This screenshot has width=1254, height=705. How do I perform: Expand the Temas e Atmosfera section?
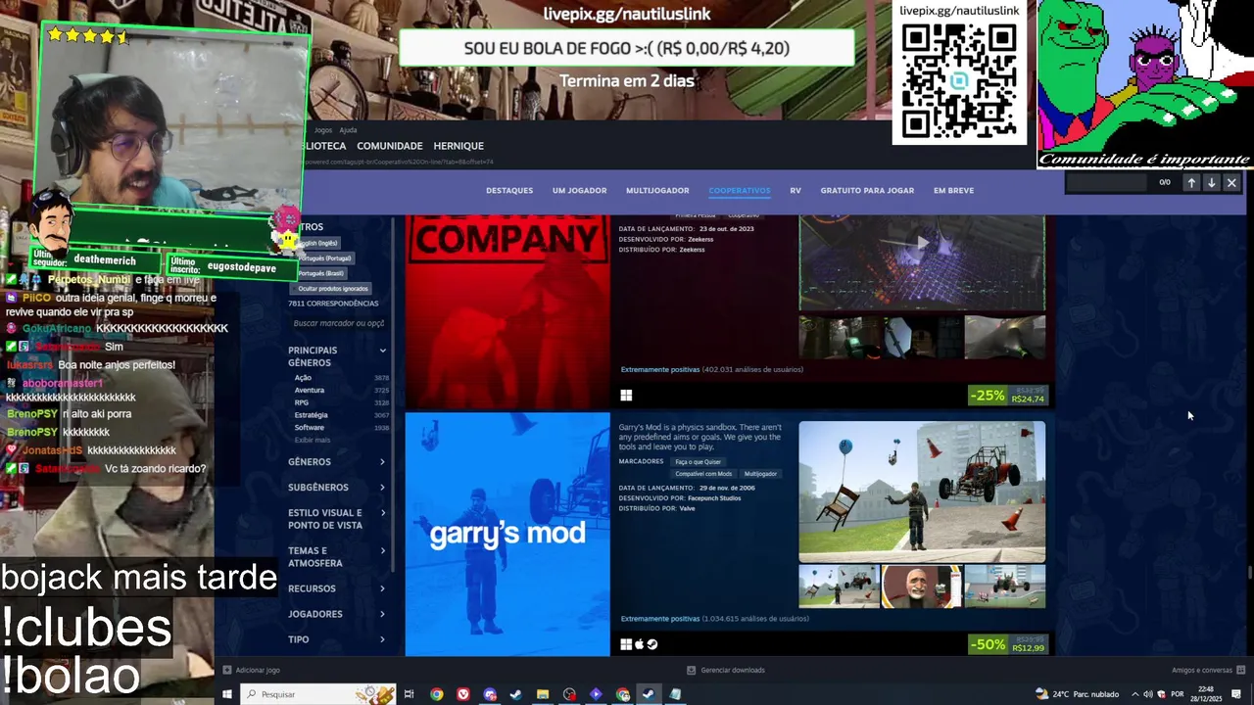338,557
